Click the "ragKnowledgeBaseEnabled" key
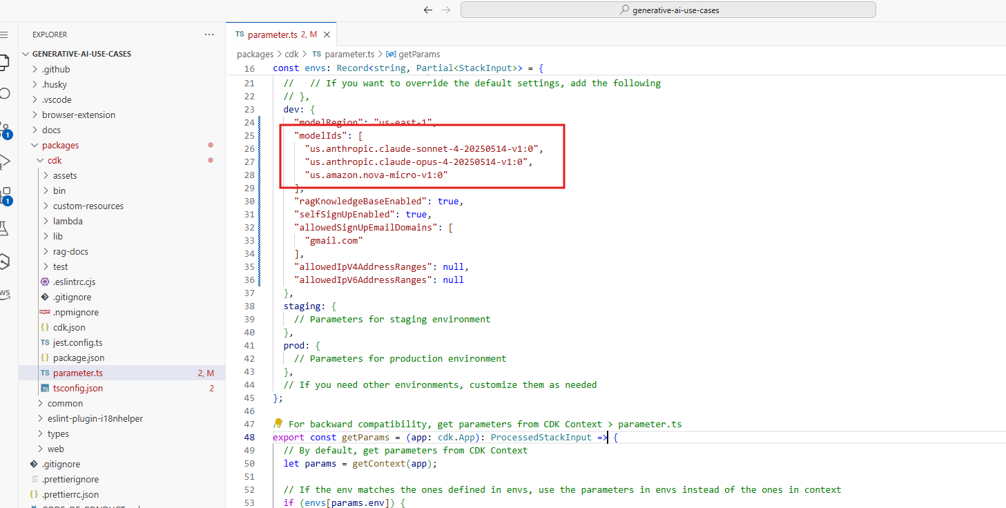The height and width of the screenshot is (508, 1006). (x=360, y=201)
